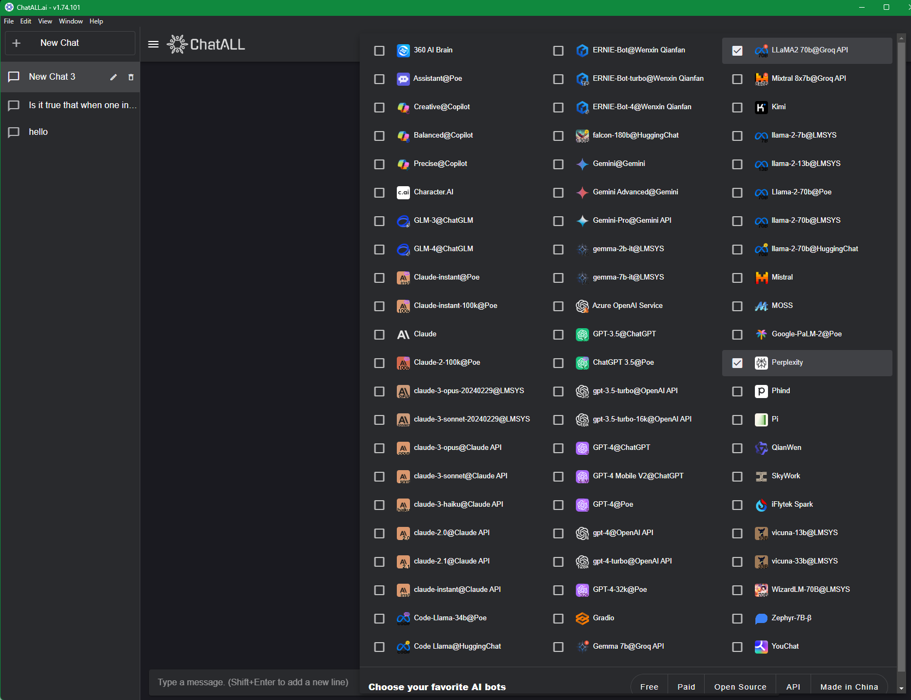The image size is (911, 700).
Task: Click the message input field
Action: [x=253, y=682]
